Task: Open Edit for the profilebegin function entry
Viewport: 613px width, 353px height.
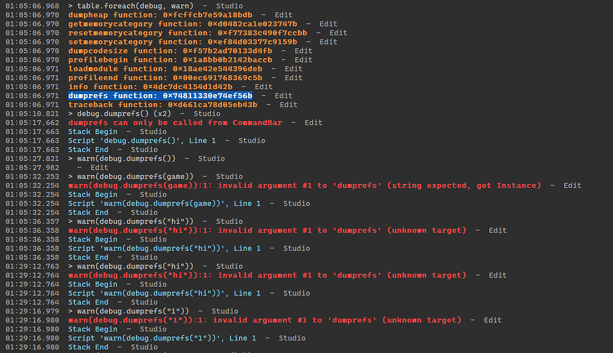Action: (303, 59)
